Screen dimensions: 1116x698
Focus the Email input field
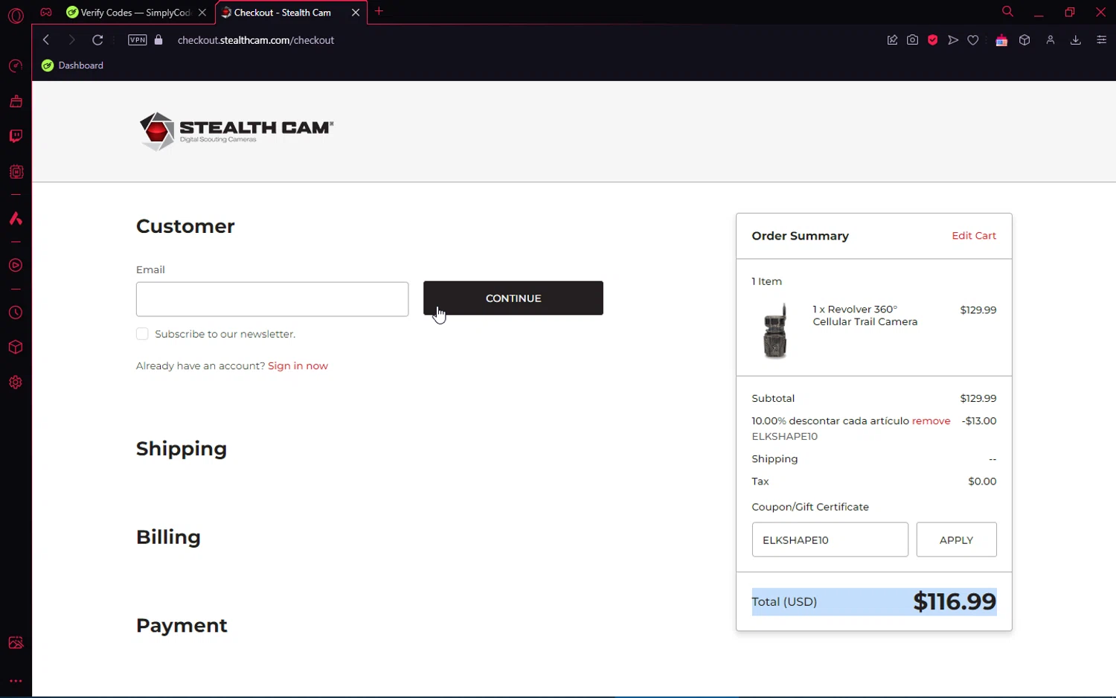(272, 299)
